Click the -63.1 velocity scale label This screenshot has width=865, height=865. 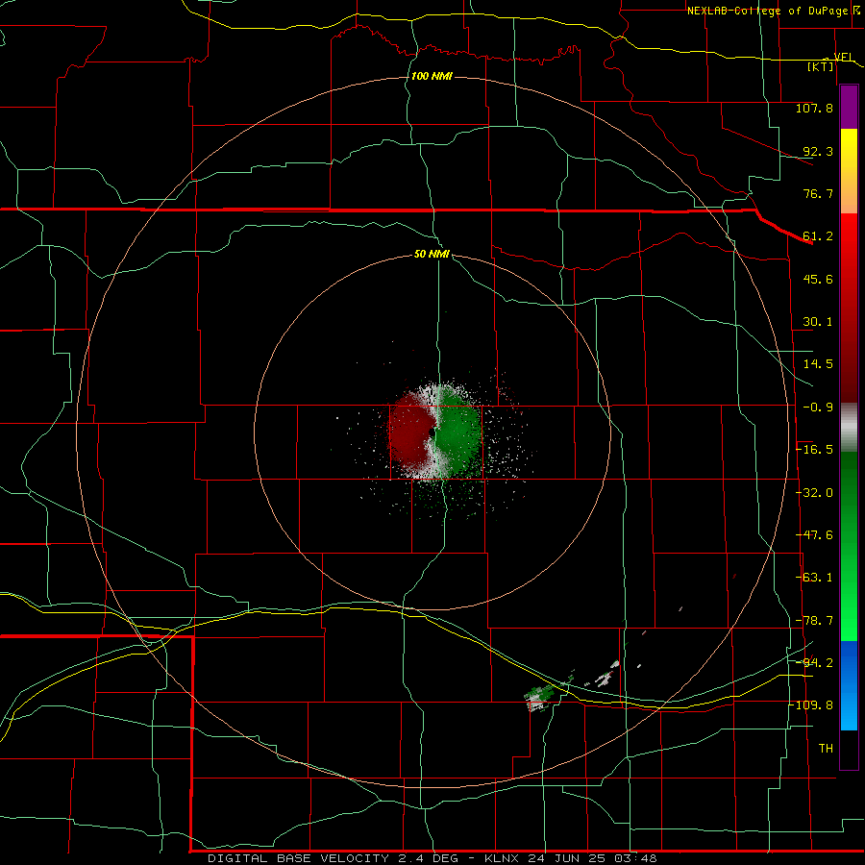(x=814, y=578)
